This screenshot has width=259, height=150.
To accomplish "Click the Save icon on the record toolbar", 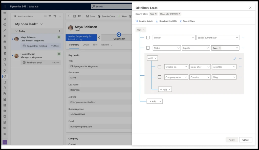I will coord(88,16).
